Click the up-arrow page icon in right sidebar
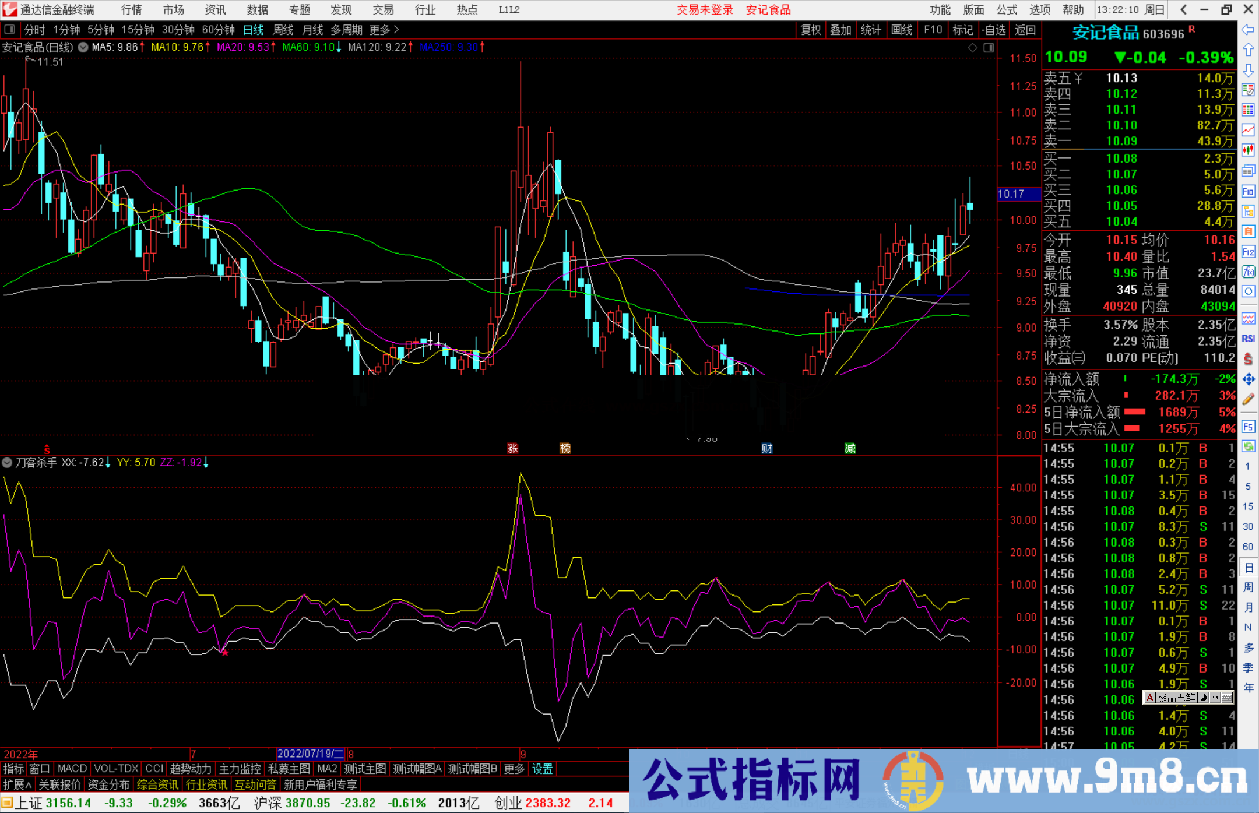 (x=1249, y=50)
